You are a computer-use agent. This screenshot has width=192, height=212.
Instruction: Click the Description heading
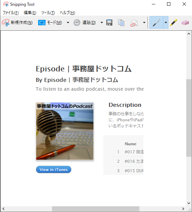coord(125,105)
